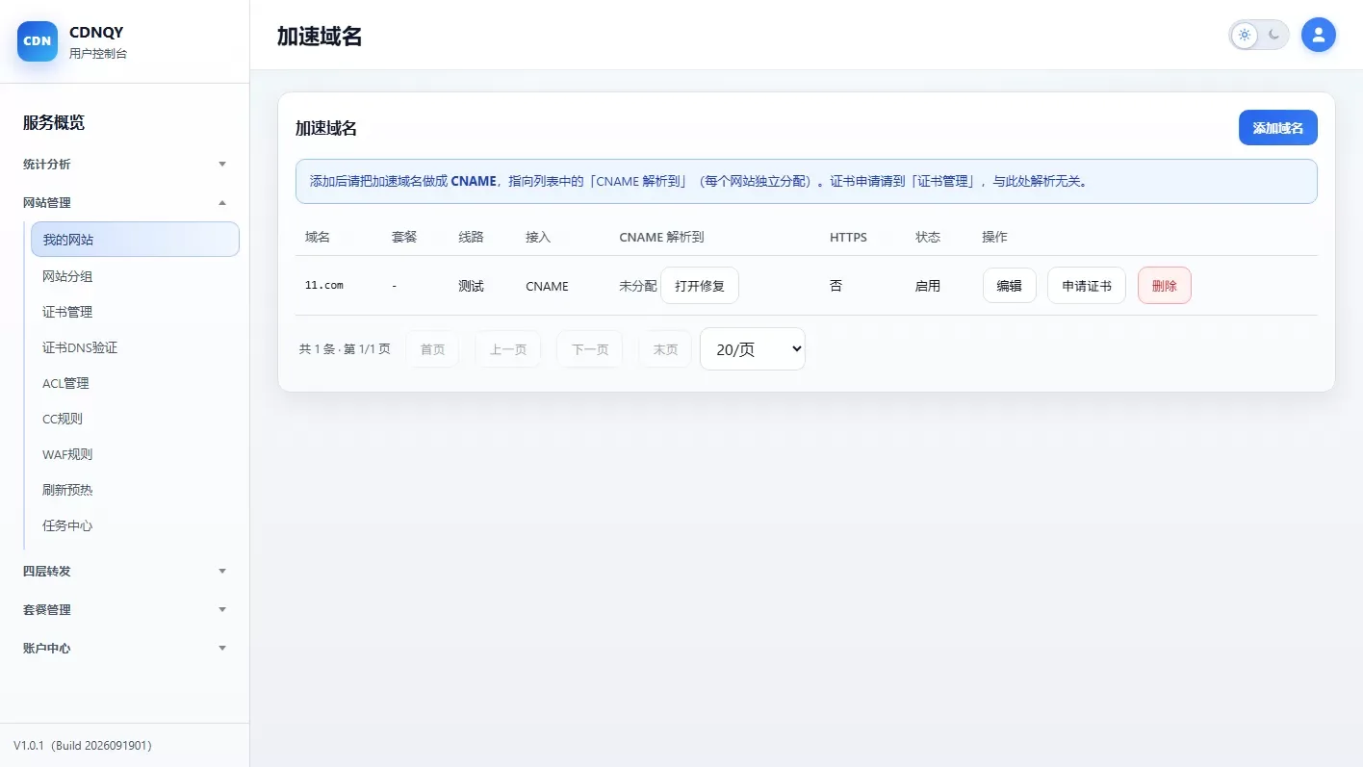
Task: Click the 末页 pagination button
Action: click(x=665, y=349)
